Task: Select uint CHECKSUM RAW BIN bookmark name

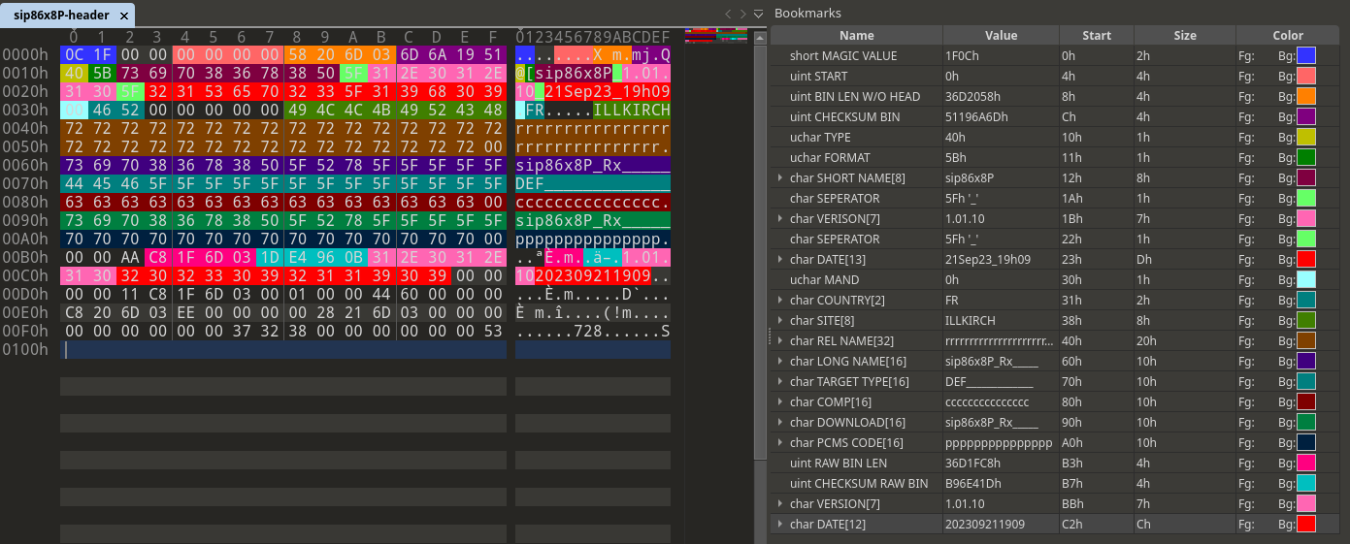Action: coord(859,483)
